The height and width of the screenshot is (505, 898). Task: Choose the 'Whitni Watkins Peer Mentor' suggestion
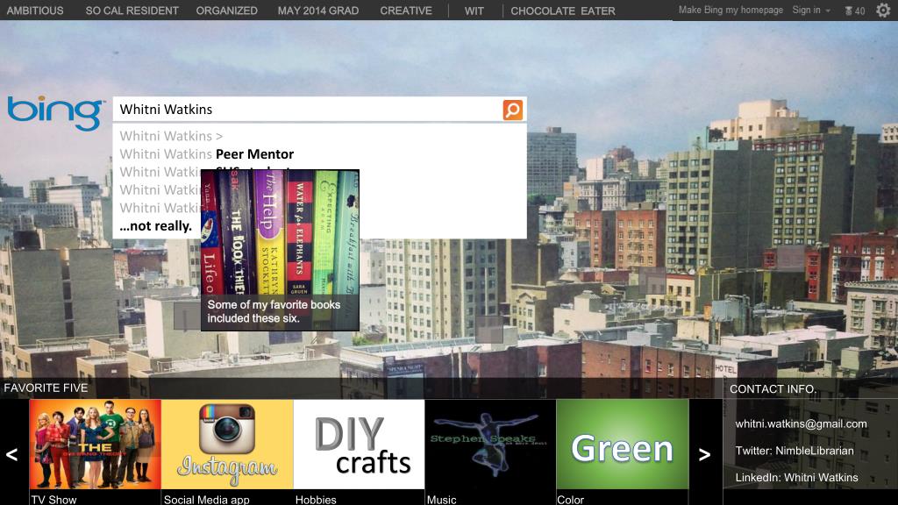coord(206,154)
